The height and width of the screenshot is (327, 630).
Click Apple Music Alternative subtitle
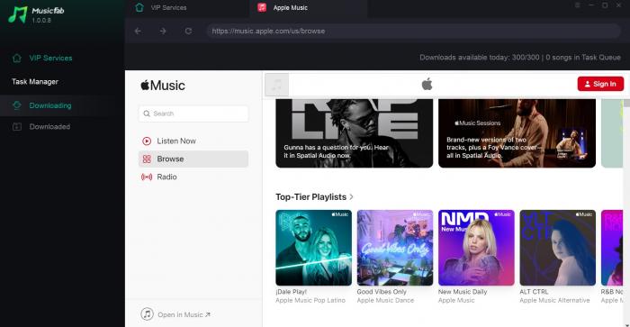(555, 301)
